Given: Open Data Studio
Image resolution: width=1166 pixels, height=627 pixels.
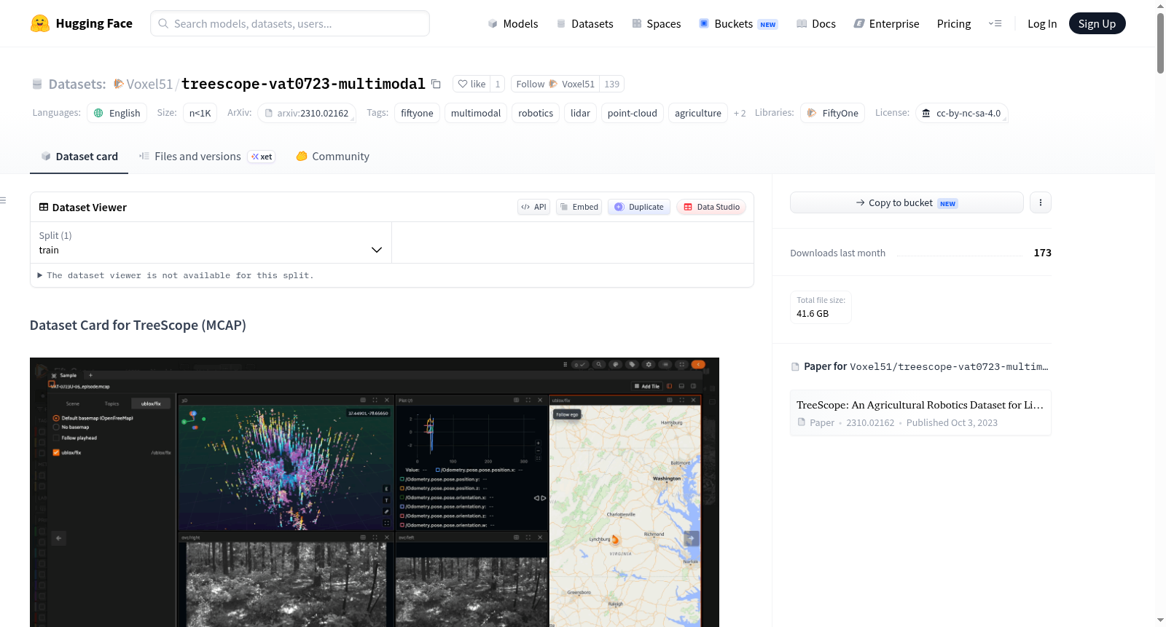Looking at the screenshot, I should click(x=711, y=207).
